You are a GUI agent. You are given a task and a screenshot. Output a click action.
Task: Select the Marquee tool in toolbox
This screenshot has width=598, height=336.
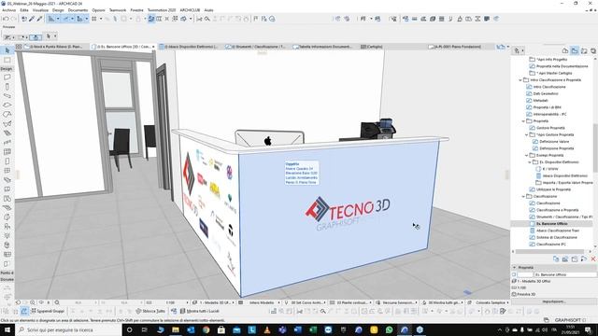pos(7,60)
